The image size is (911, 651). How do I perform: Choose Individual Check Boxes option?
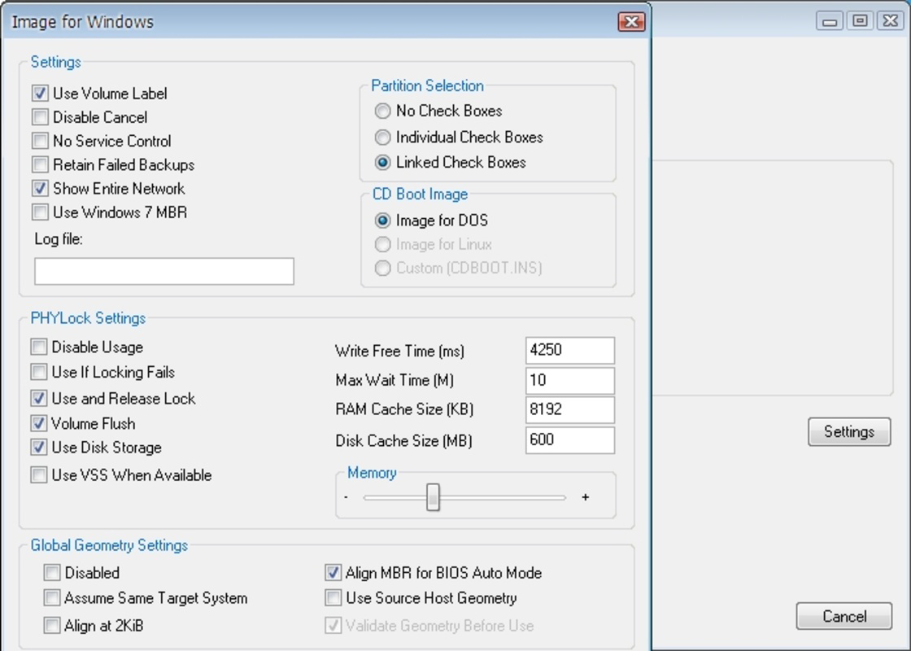382,137
